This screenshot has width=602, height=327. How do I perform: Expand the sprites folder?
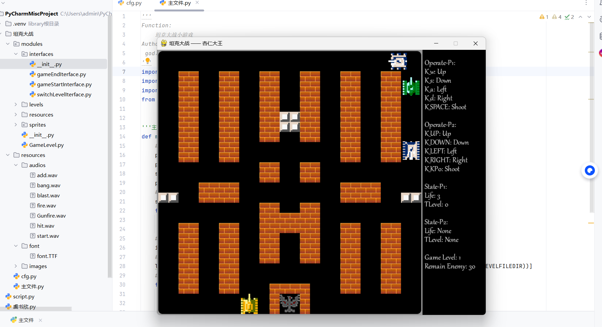(x=16, y=125)
